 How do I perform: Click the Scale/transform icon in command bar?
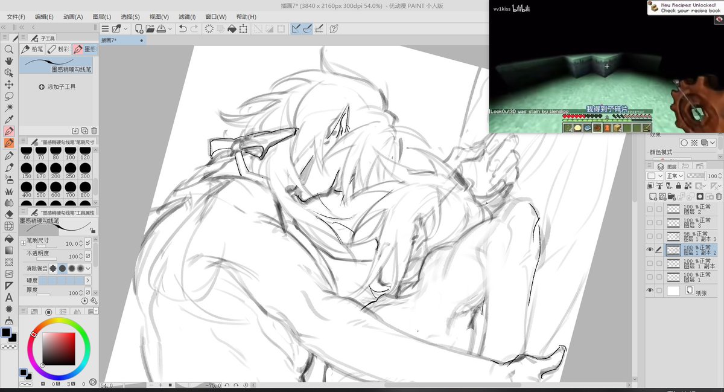click(243, 28)
